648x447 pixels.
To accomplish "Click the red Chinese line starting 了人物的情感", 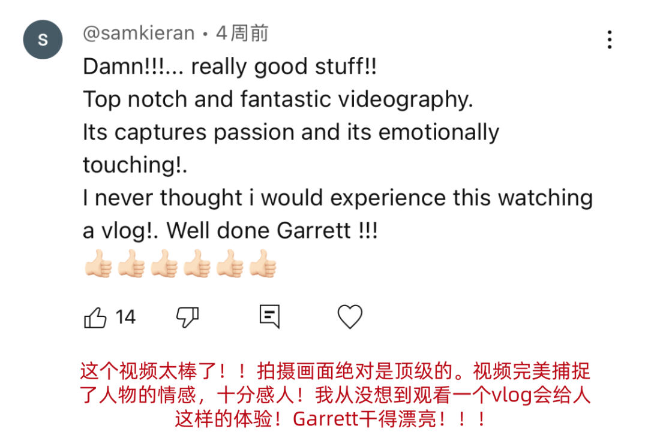I will (335, 395).
